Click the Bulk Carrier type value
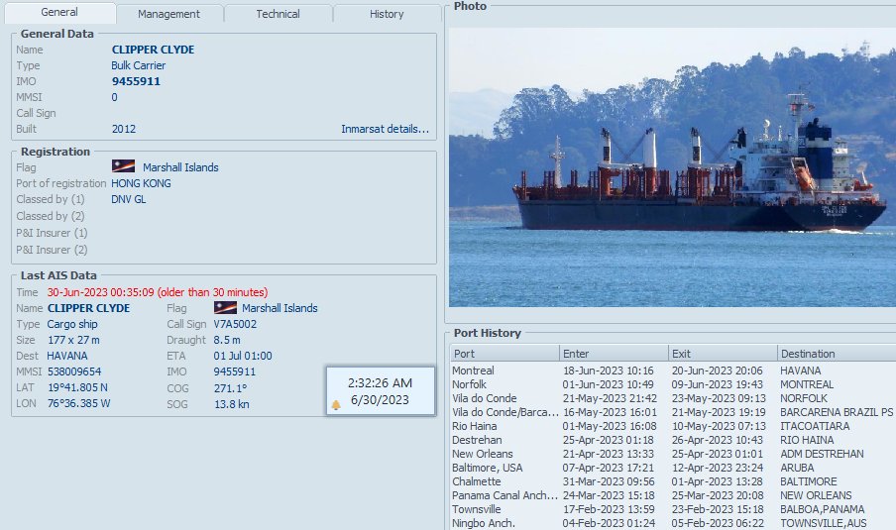896x530 pixels. click(x=139, y=65)
